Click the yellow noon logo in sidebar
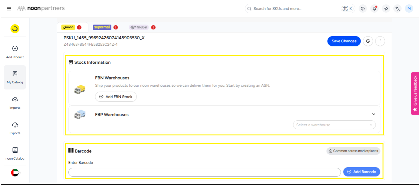420x185 pixels. tap(15, 29)
